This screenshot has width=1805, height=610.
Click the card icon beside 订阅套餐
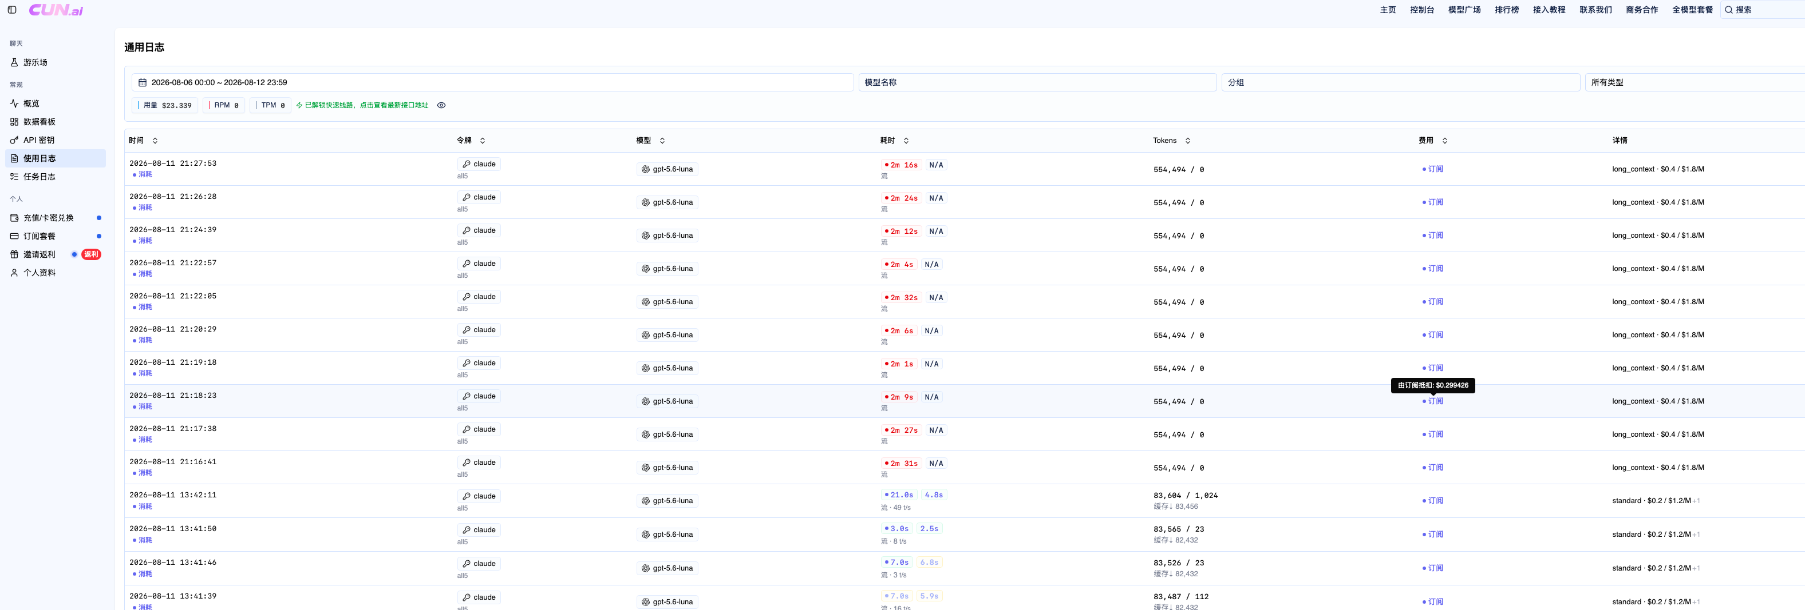click(14, 237)
